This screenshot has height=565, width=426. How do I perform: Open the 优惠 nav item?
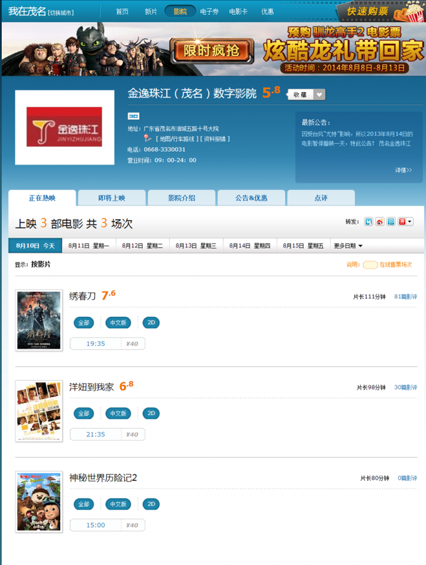click(x=267, y=11)
